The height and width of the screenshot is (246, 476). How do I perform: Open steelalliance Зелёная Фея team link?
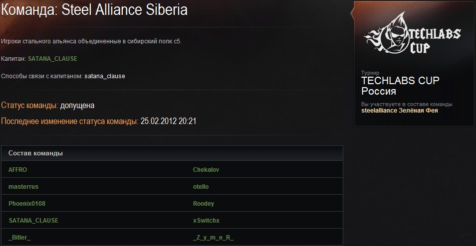pos(400,111)
